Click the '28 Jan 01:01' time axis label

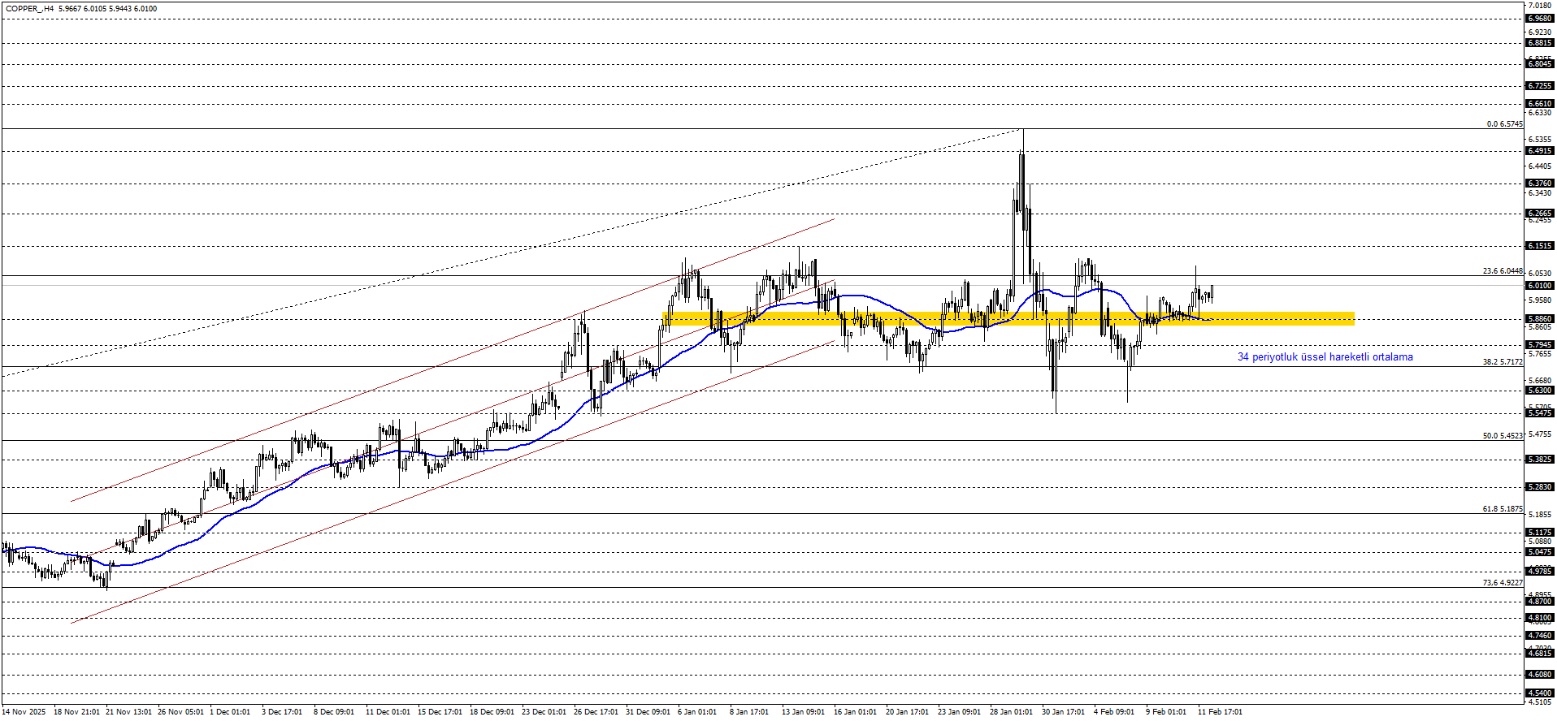point(1011,712)
